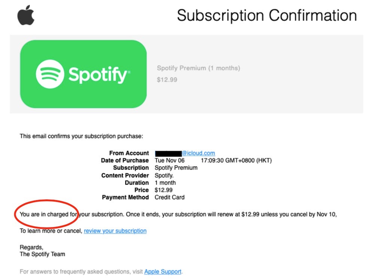The image size is (375, 280).
Task: Click the Price $12.99 table value
Action: click(x=164, y=190)
